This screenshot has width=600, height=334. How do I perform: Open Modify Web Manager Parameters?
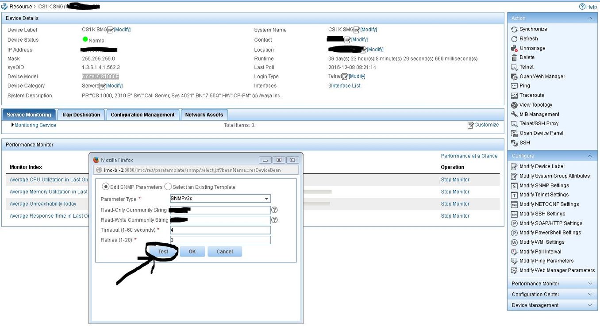click(x=557, y=270)
